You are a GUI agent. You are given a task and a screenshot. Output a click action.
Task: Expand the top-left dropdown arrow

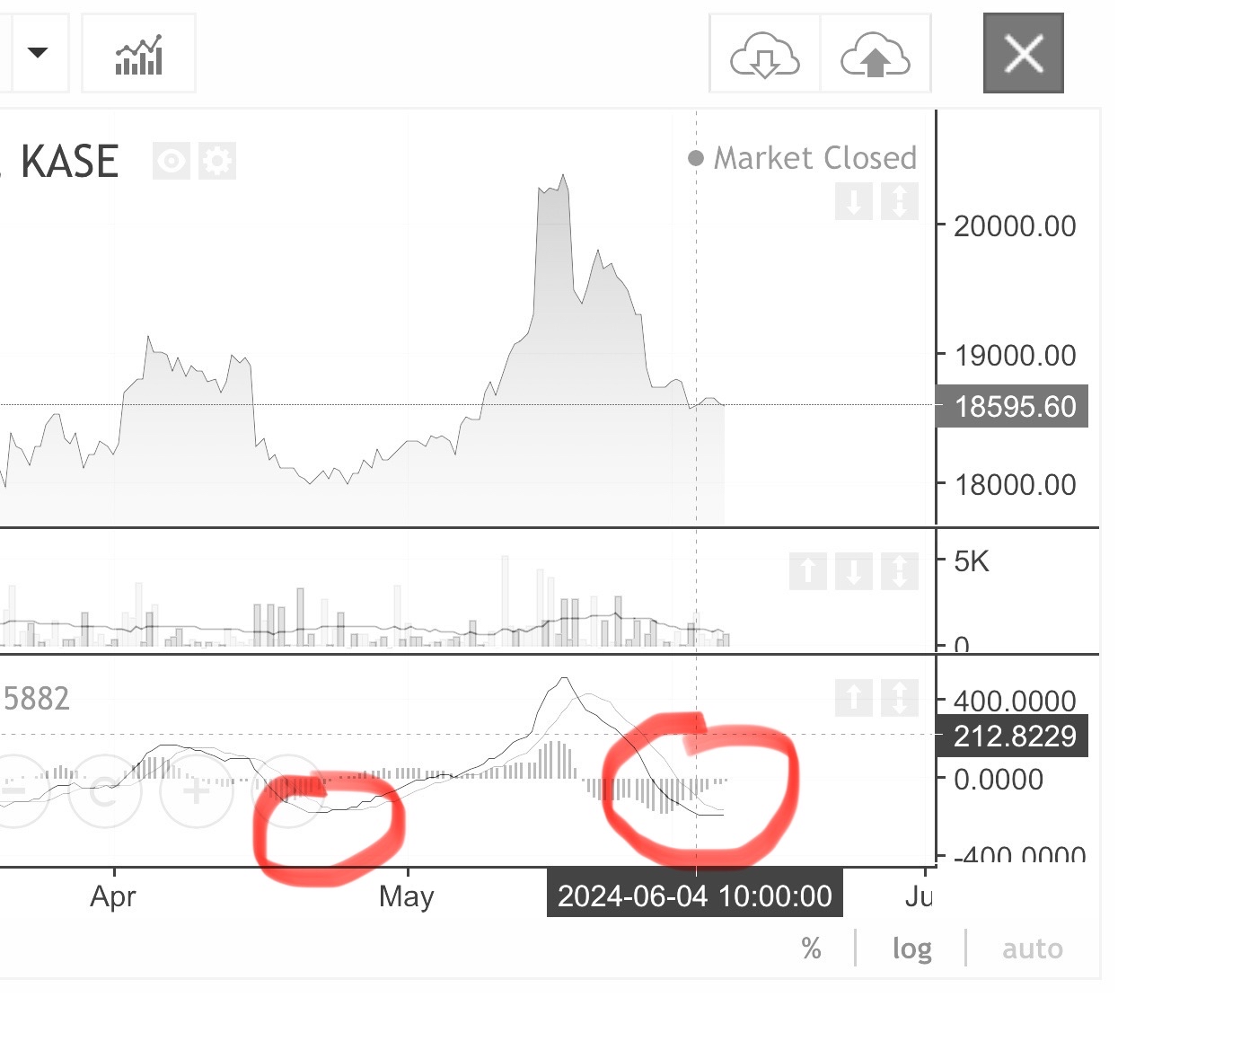coord(38,52)
